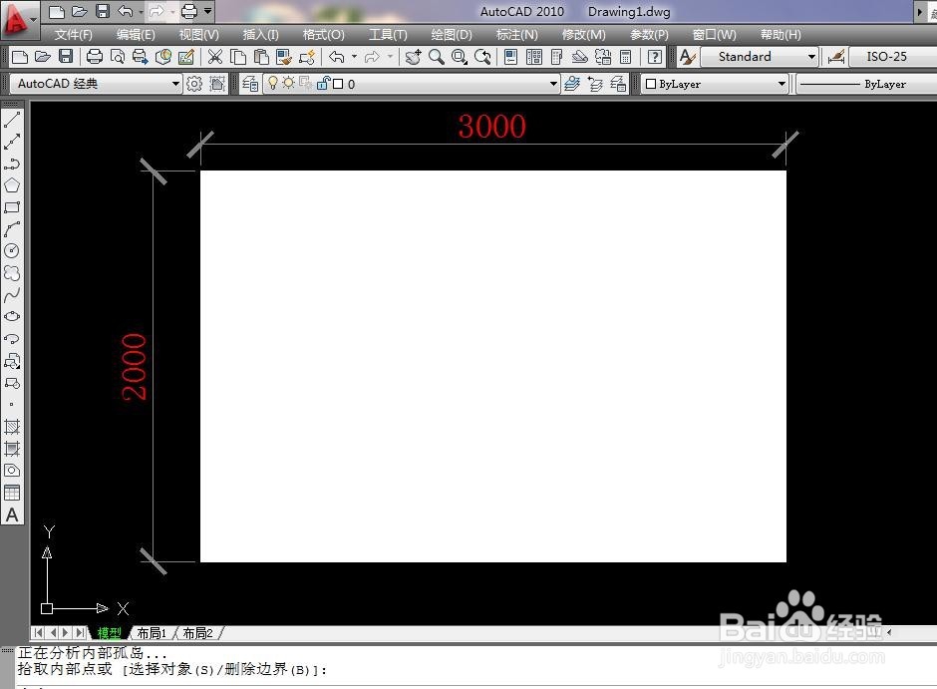Toggle layer 0 on/off lightbulb

(272, 83)
